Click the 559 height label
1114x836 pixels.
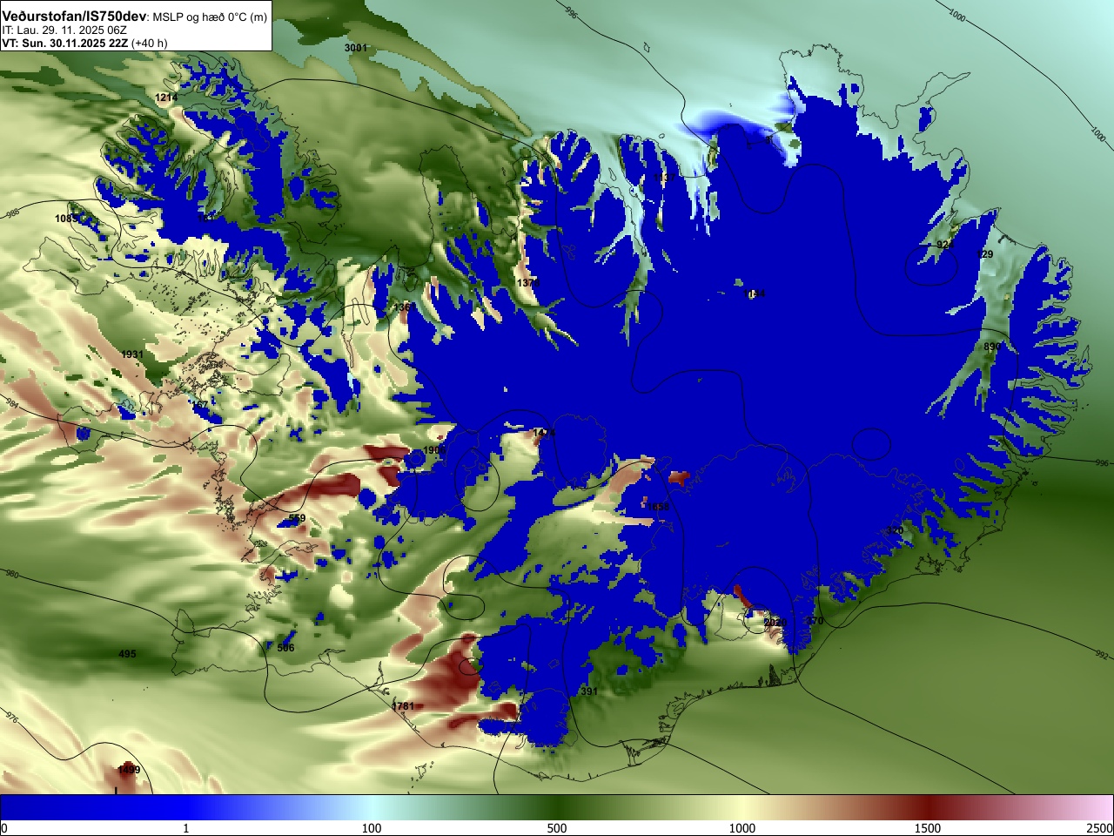297,518
